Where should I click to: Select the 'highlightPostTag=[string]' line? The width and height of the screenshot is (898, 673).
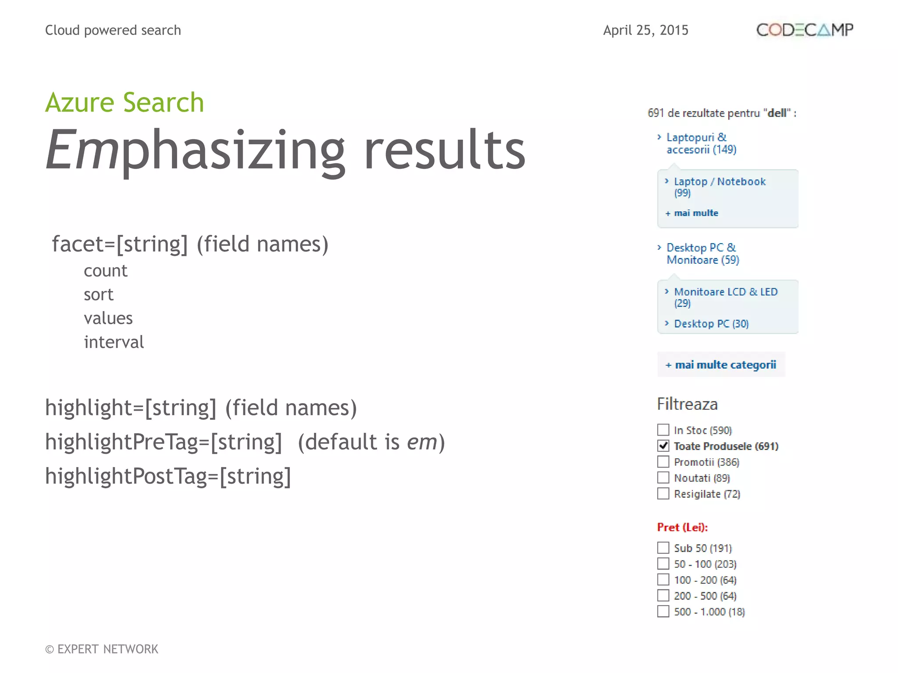point(168,476)
